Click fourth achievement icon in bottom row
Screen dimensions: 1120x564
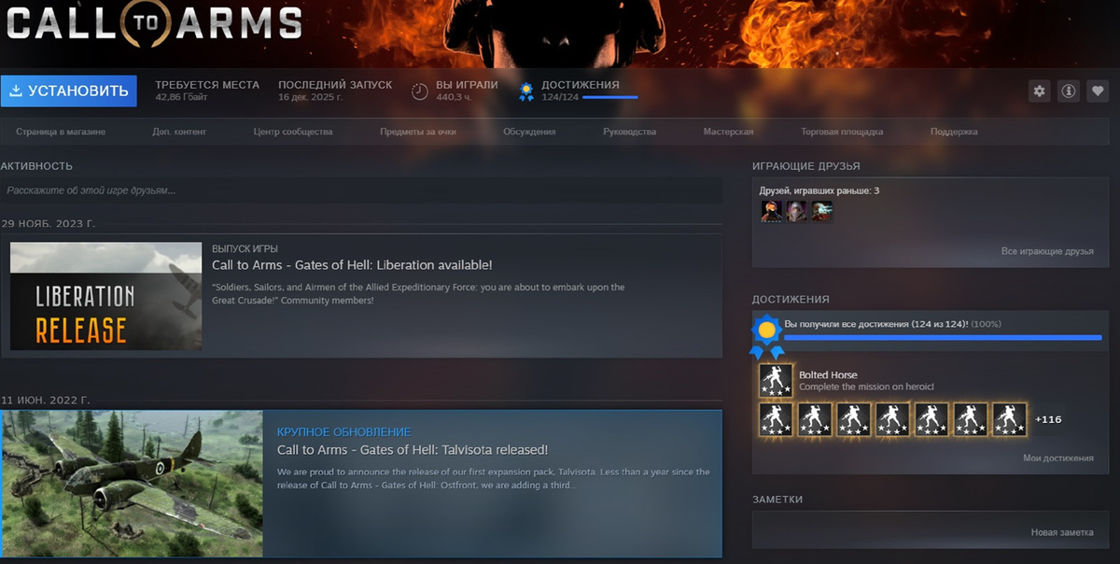(892, 419)
